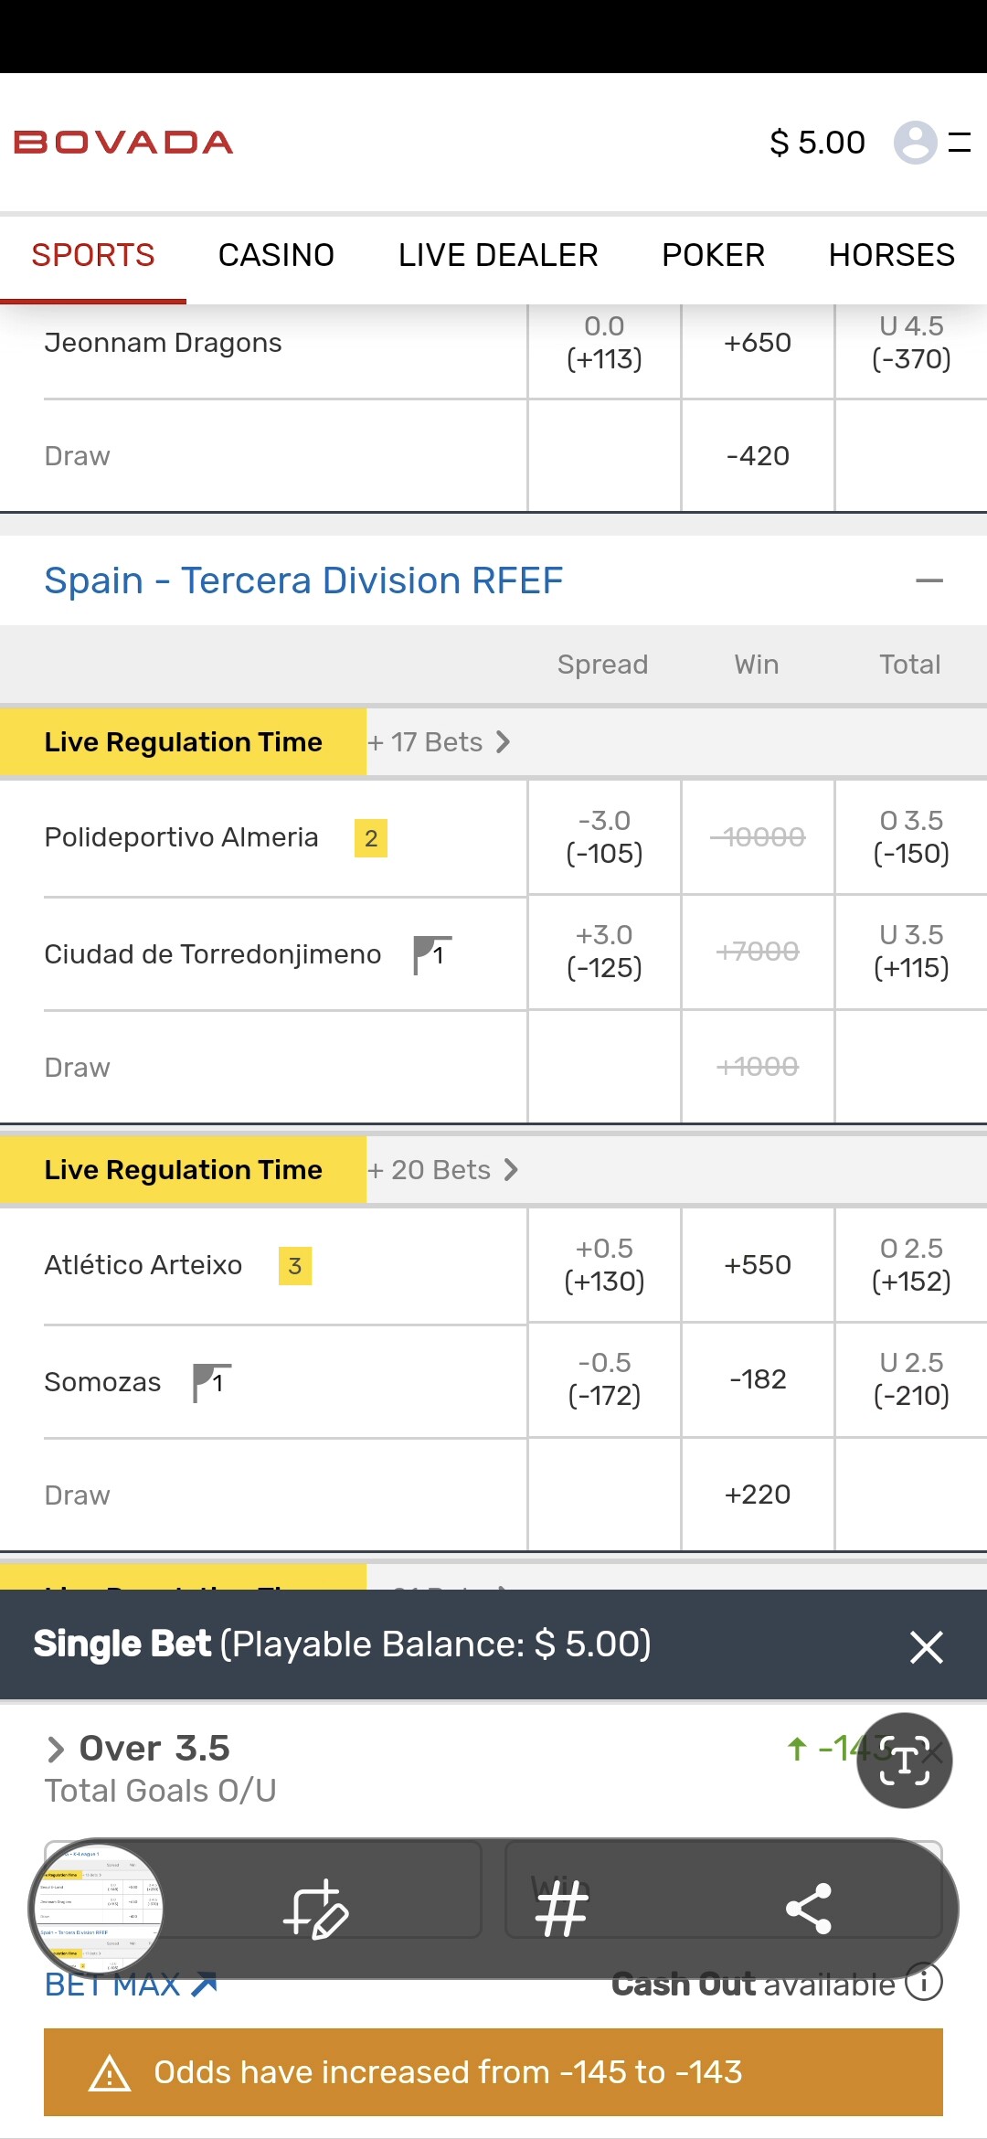
Task: Expand the +20 Bets markets
Action: (x=443, y=1170)
